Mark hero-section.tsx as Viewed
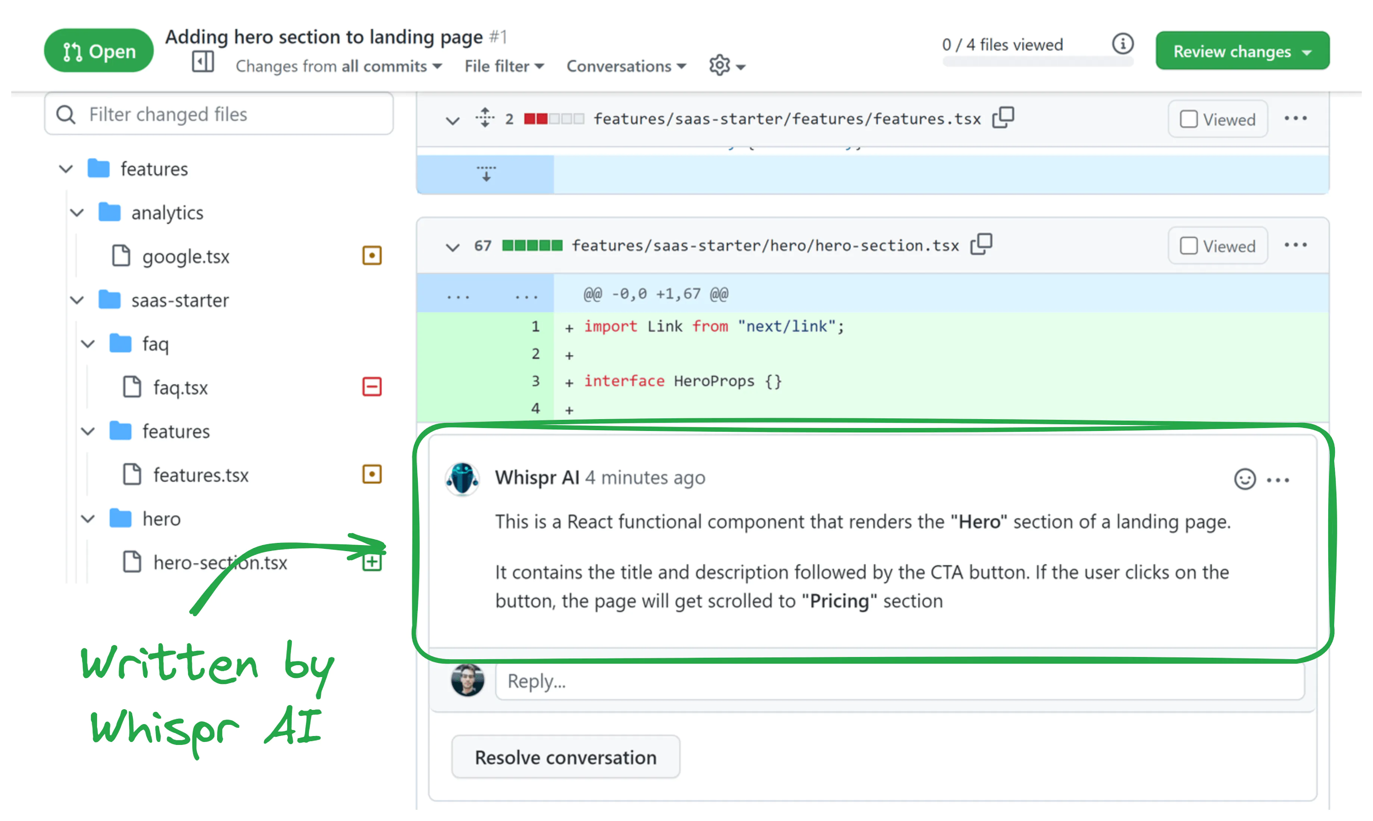 click(1217, 246)
